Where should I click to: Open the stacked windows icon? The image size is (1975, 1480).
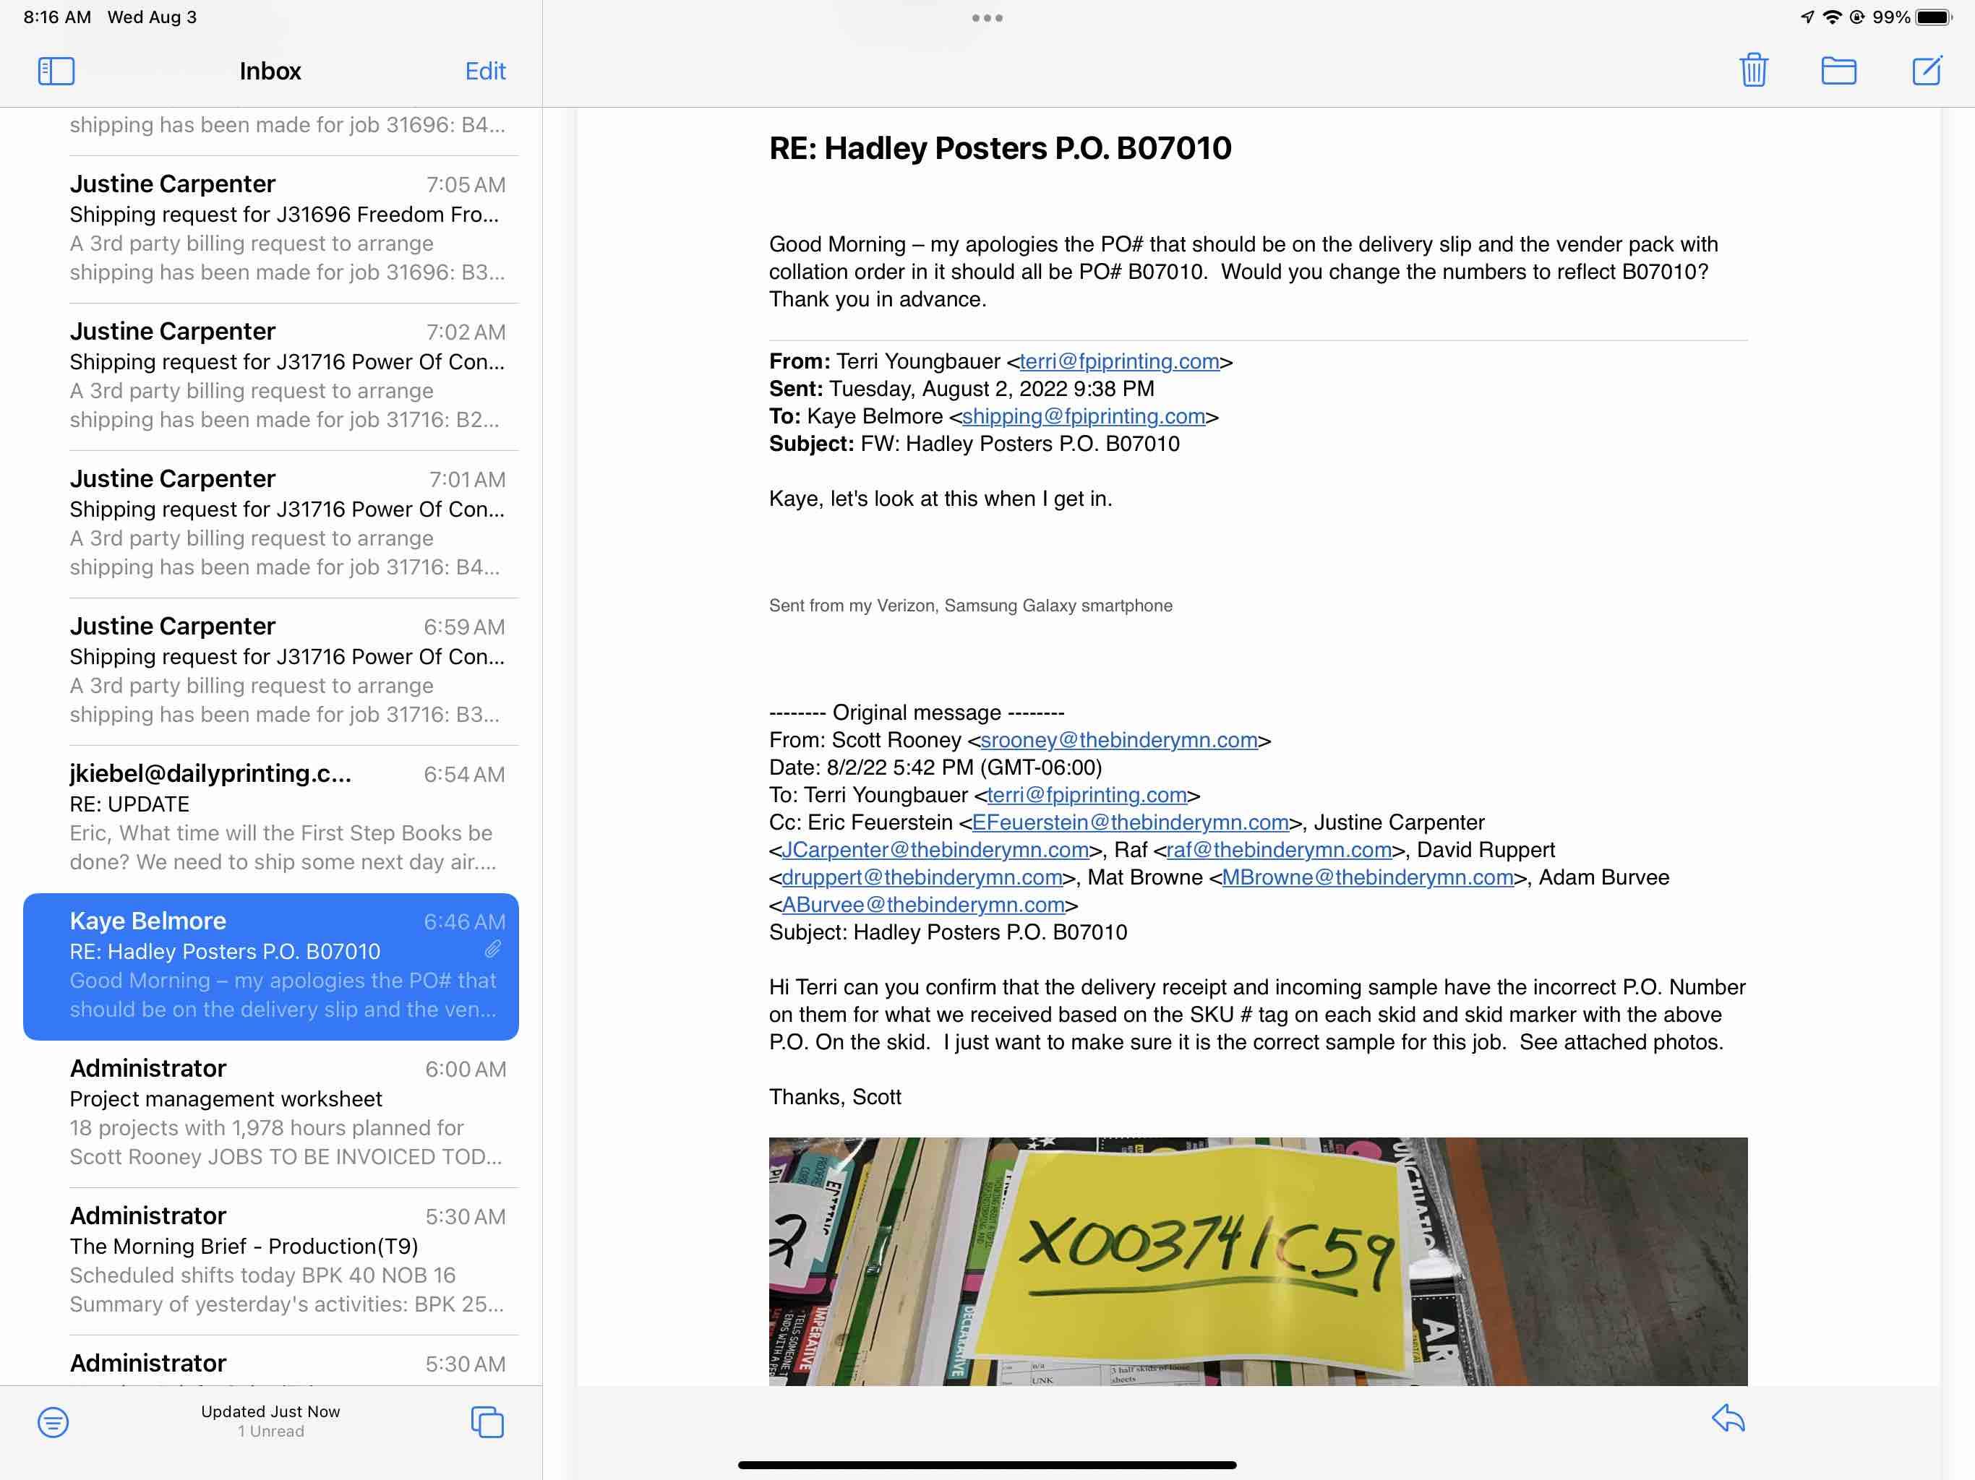click(x=487, y=1421)
